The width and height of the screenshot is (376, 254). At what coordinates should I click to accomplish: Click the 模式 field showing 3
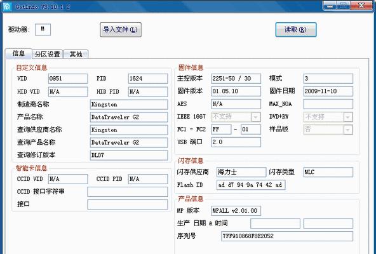click(328, 79)
